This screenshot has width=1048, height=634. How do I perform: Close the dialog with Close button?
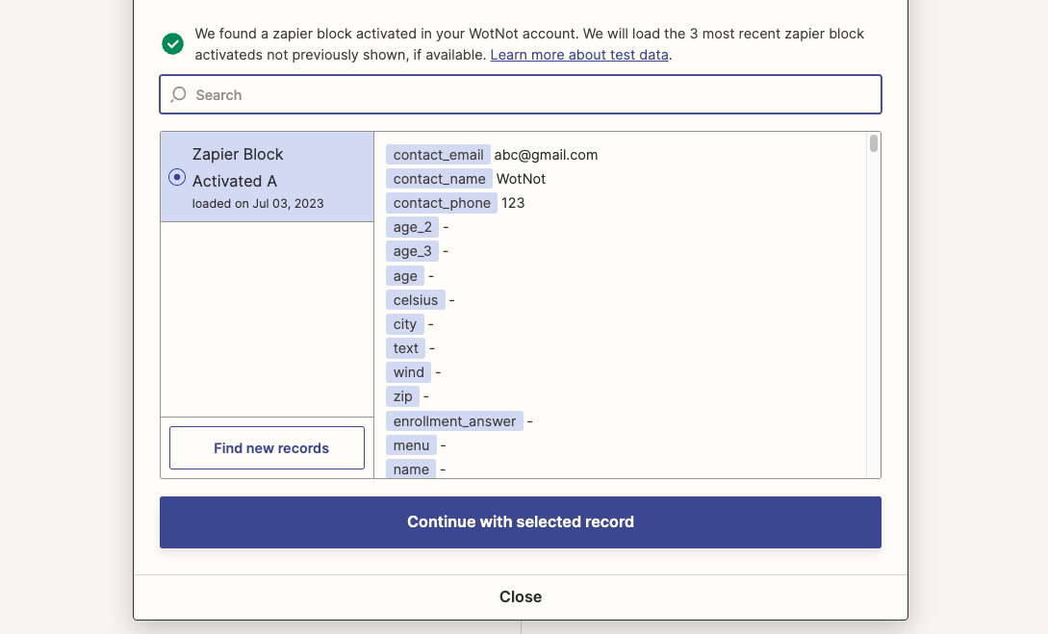[x=521, y=596]
